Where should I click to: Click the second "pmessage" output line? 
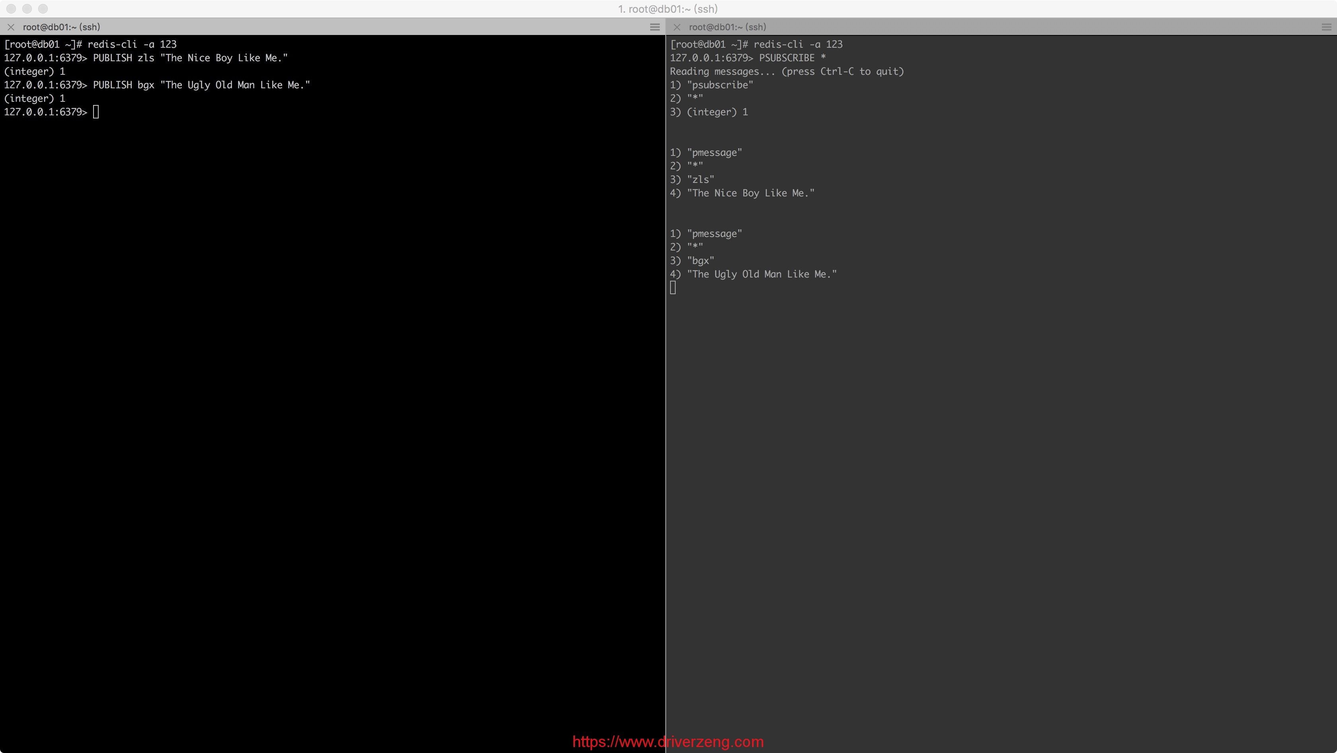(x=706, y=234)
